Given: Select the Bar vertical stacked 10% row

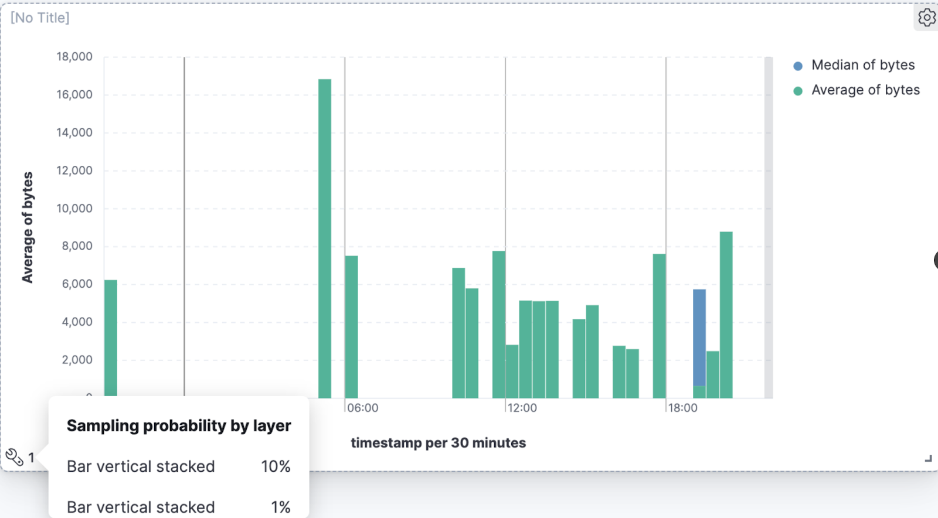Looking at the screenshot, I should [178, 466].
